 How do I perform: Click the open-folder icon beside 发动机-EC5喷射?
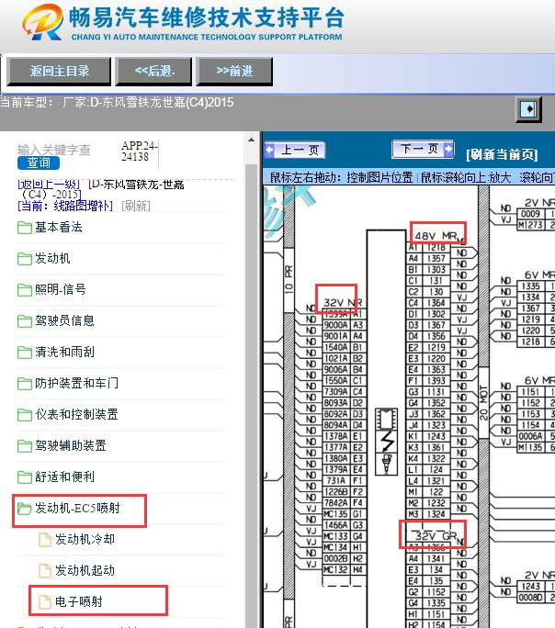pyautogui.click(x=25, y=509)
